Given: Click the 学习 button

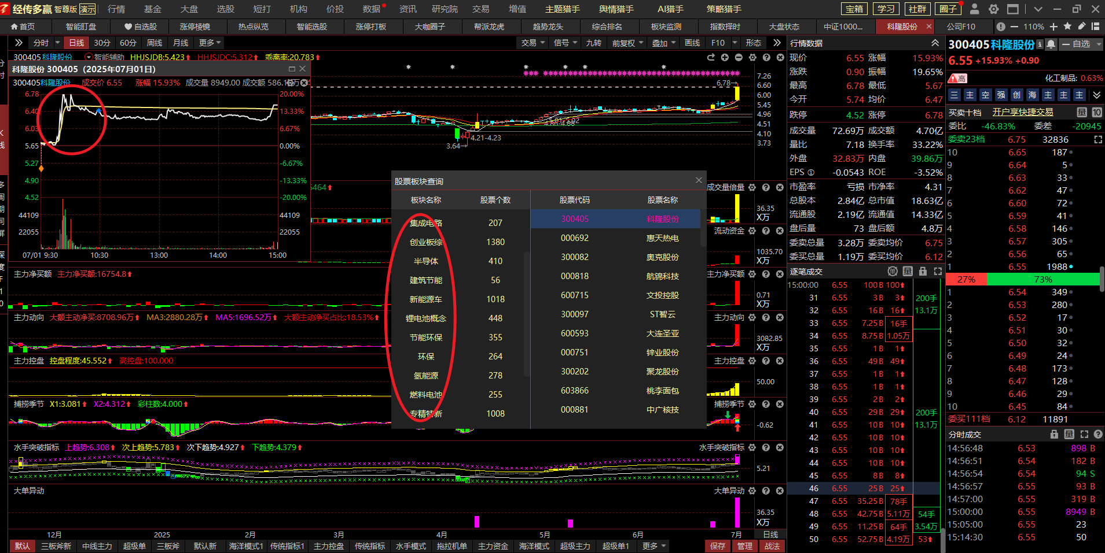Looking at the screenshot, I should [x=886, y=9].
